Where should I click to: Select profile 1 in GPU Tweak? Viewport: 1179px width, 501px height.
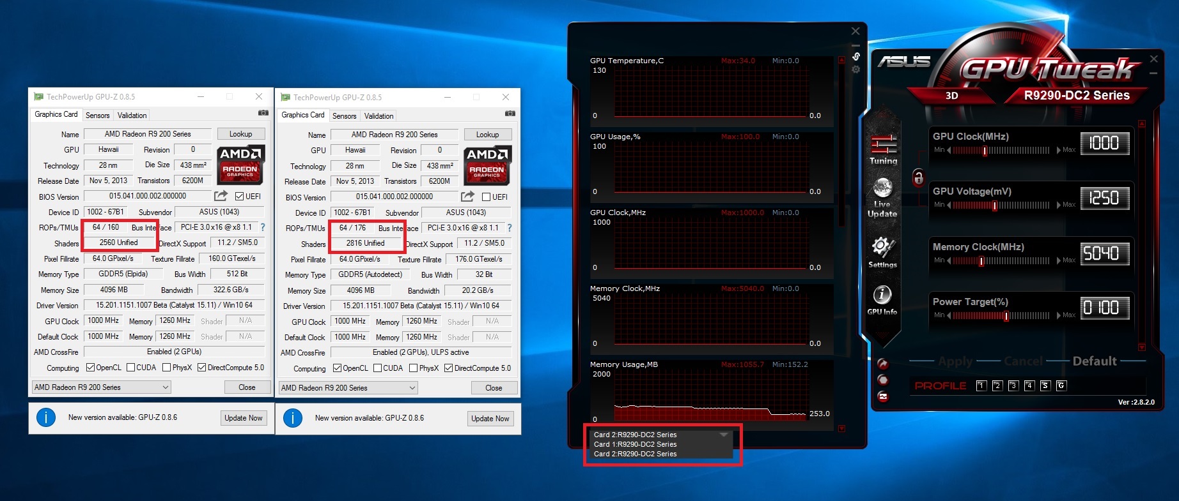coord(981,385)
